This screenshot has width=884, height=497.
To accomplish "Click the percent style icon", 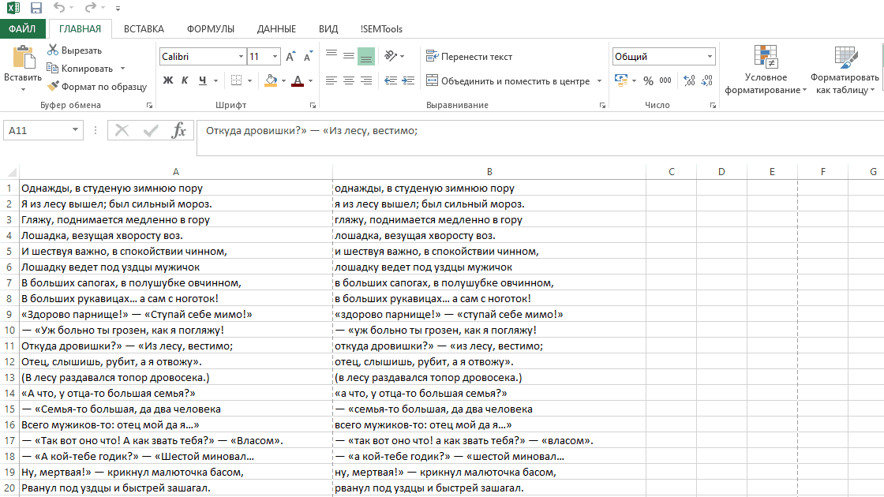I will pyautogui.click(x=648, y=80).
